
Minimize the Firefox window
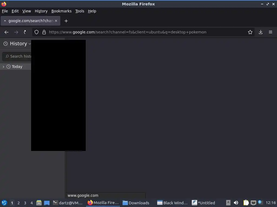262,4
